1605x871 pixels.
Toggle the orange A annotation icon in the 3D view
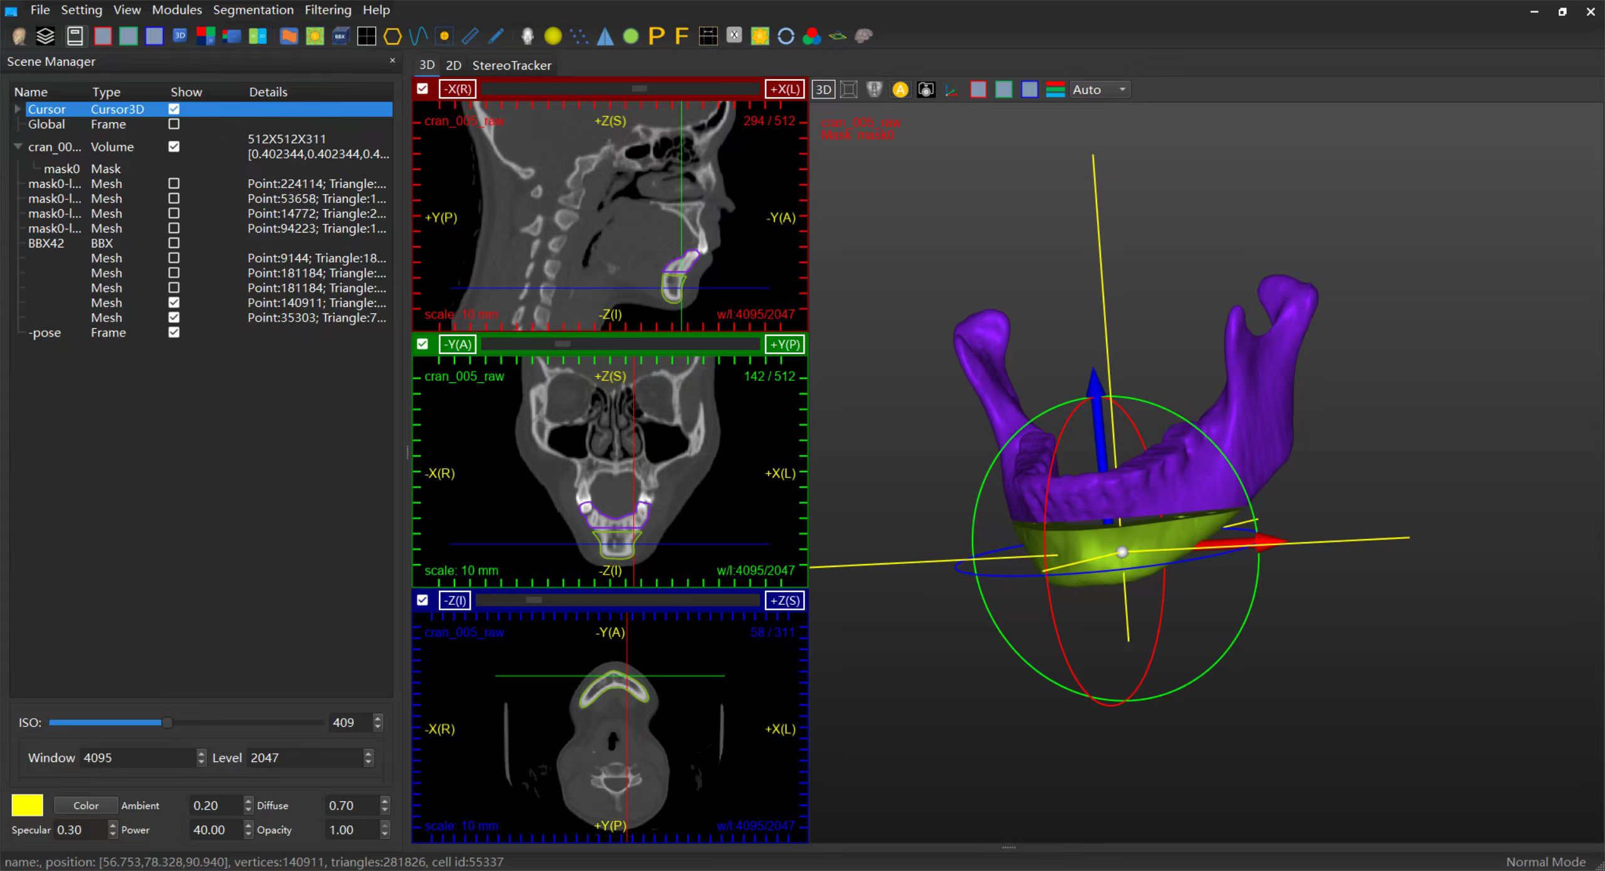[x=900, y=90]
